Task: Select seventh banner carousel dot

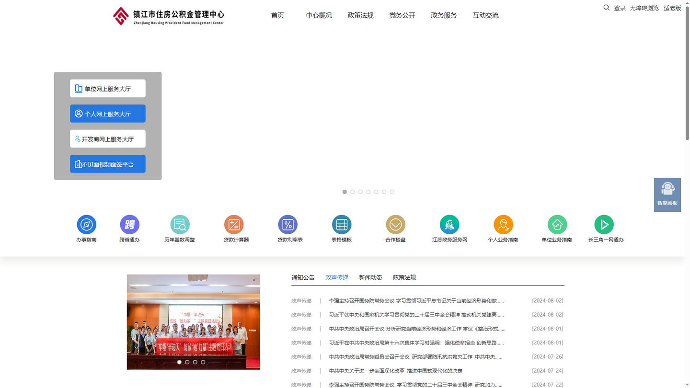Action: click(392, 192)
